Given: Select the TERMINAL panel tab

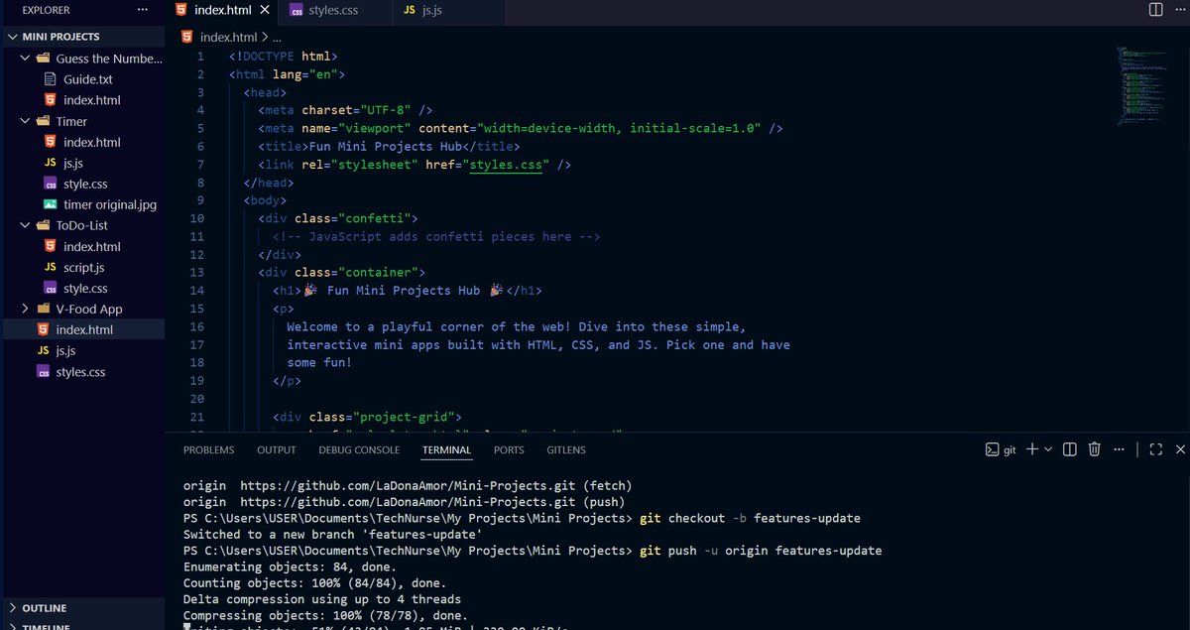Looking at the screenshot, I should pyautogui.click(x=447, y=449).
